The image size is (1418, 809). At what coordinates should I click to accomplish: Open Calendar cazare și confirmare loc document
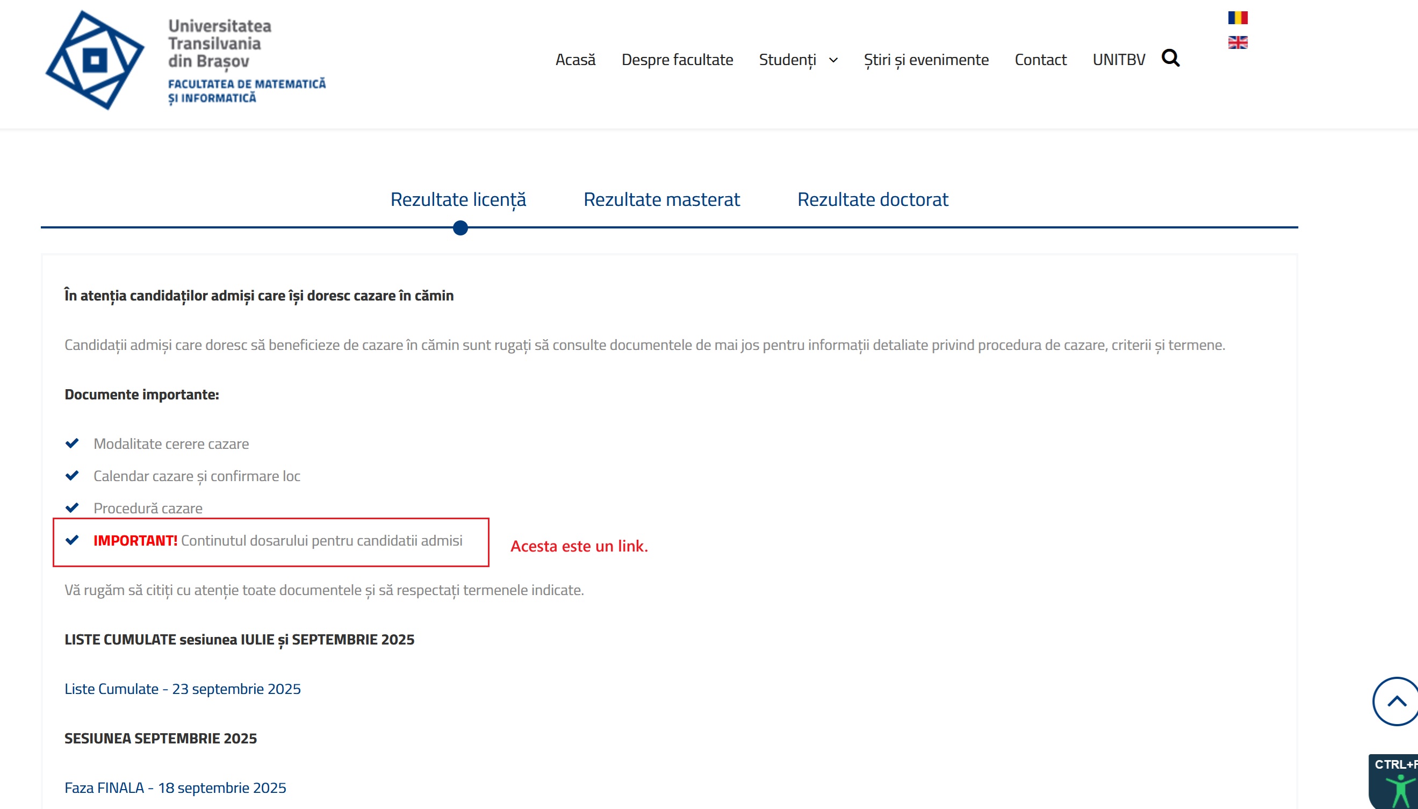click(197, 476)
